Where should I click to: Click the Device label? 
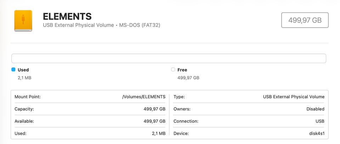point(181,133)
